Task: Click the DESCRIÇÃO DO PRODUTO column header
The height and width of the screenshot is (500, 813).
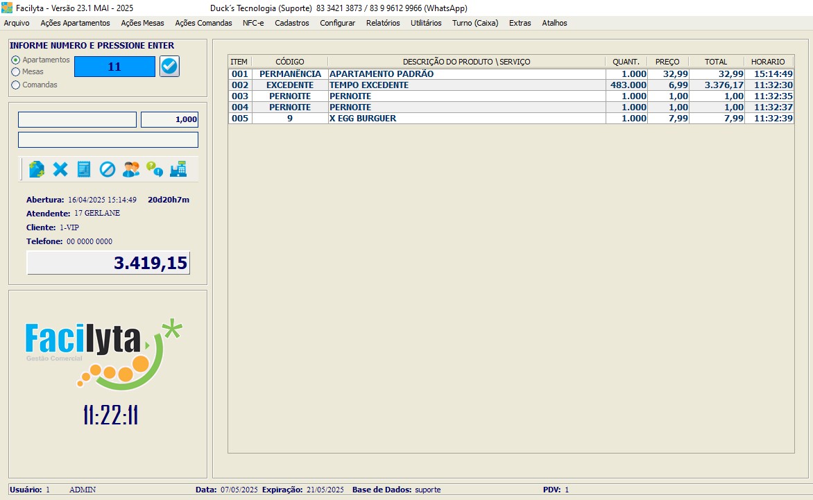Action: tap(466, 62)
